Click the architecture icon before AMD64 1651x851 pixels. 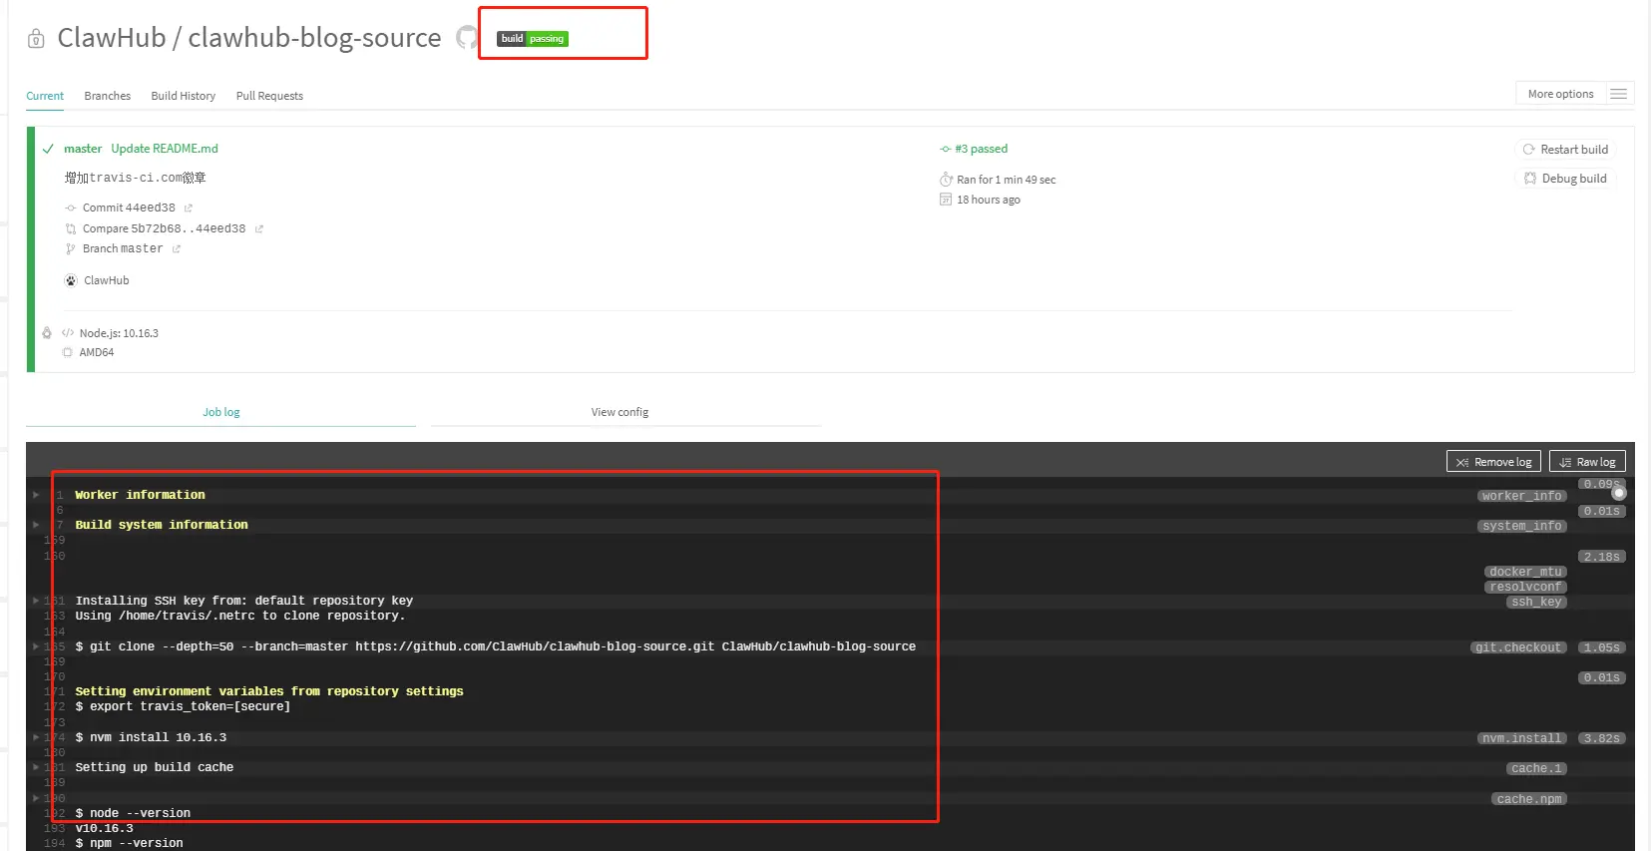coord(68,352)
